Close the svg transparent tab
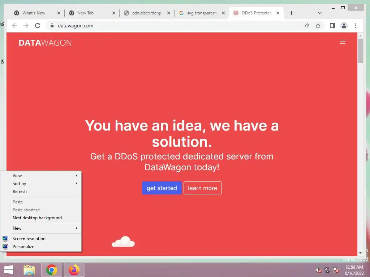Image resolution: width=370 pixels, height=277 pixels. pyautogui.click(x=223, y=13)
